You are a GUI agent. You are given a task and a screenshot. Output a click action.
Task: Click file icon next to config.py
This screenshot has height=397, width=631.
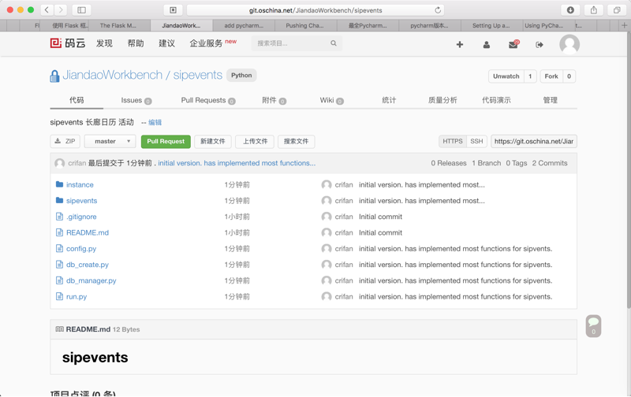pos(59,248)
